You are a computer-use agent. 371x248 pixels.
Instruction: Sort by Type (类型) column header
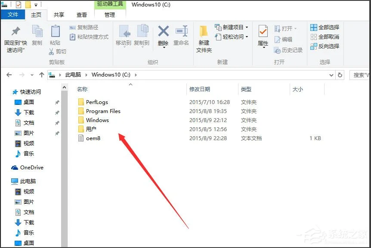pyautogui.click(x=246, y=89)
